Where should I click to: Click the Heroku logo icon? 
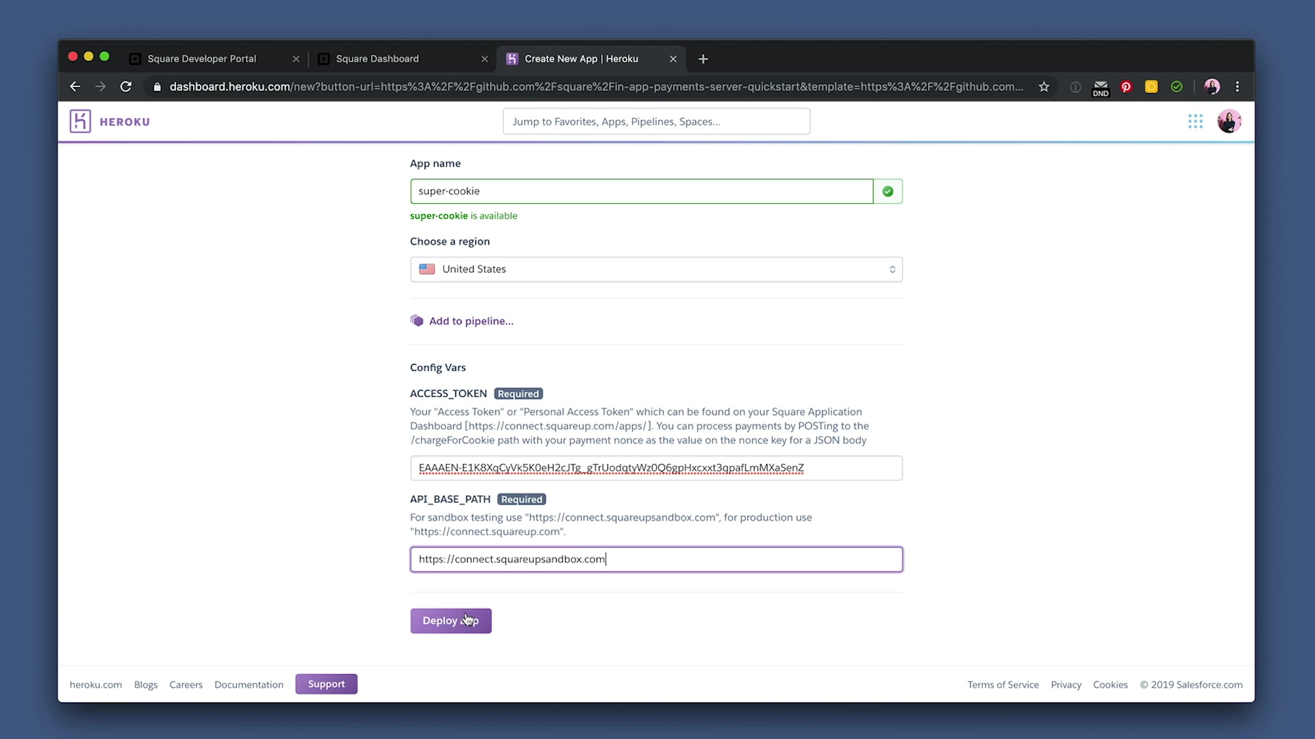pyautogui.click(x=80, y=121)
